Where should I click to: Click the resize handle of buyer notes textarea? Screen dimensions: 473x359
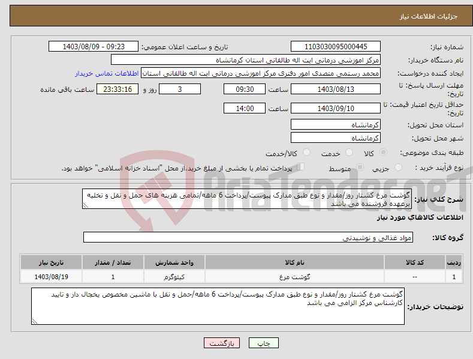coord(35,322)
